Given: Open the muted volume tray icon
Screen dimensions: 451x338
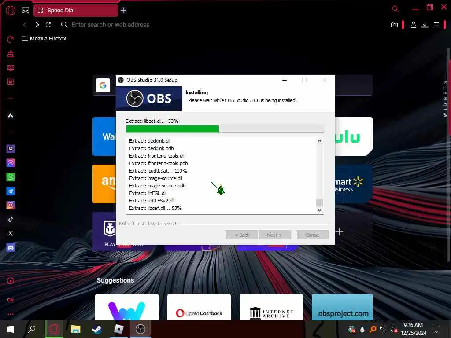Looking at the screenshot, I should [x=394, y=329].
